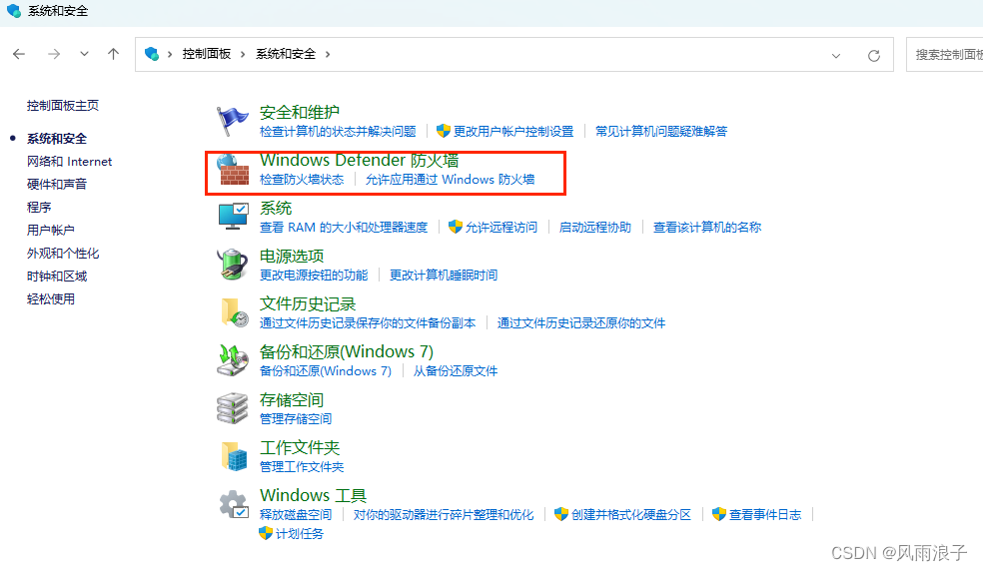
Task: Click the 系统 monitor icon
Action: pyautogui.click(x=233, y=217)
